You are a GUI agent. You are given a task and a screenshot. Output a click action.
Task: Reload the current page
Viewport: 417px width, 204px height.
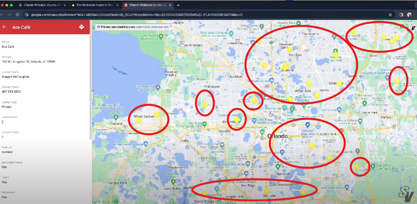(17, 15)
